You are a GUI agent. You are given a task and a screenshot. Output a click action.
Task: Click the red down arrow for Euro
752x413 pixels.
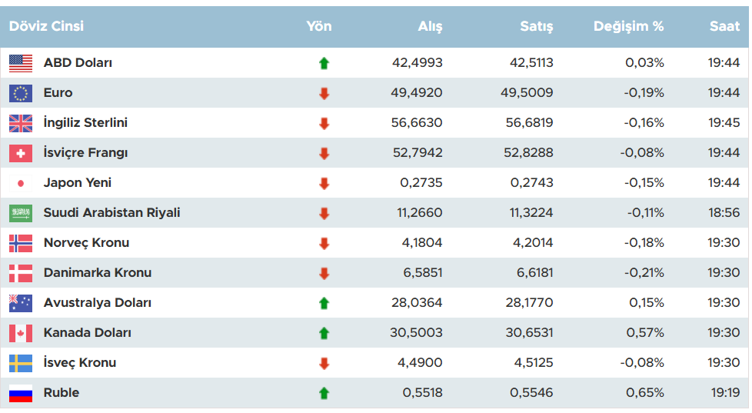324,93
